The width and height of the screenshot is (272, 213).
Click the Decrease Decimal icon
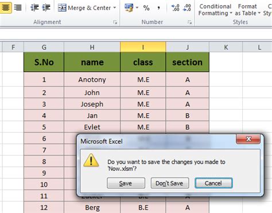[x=186, y=8]
